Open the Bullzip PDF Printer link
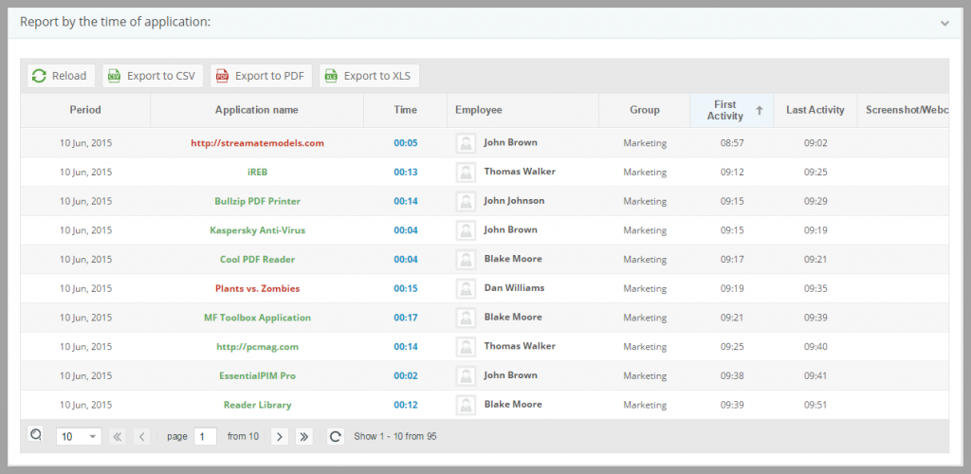 click(257, 201)
